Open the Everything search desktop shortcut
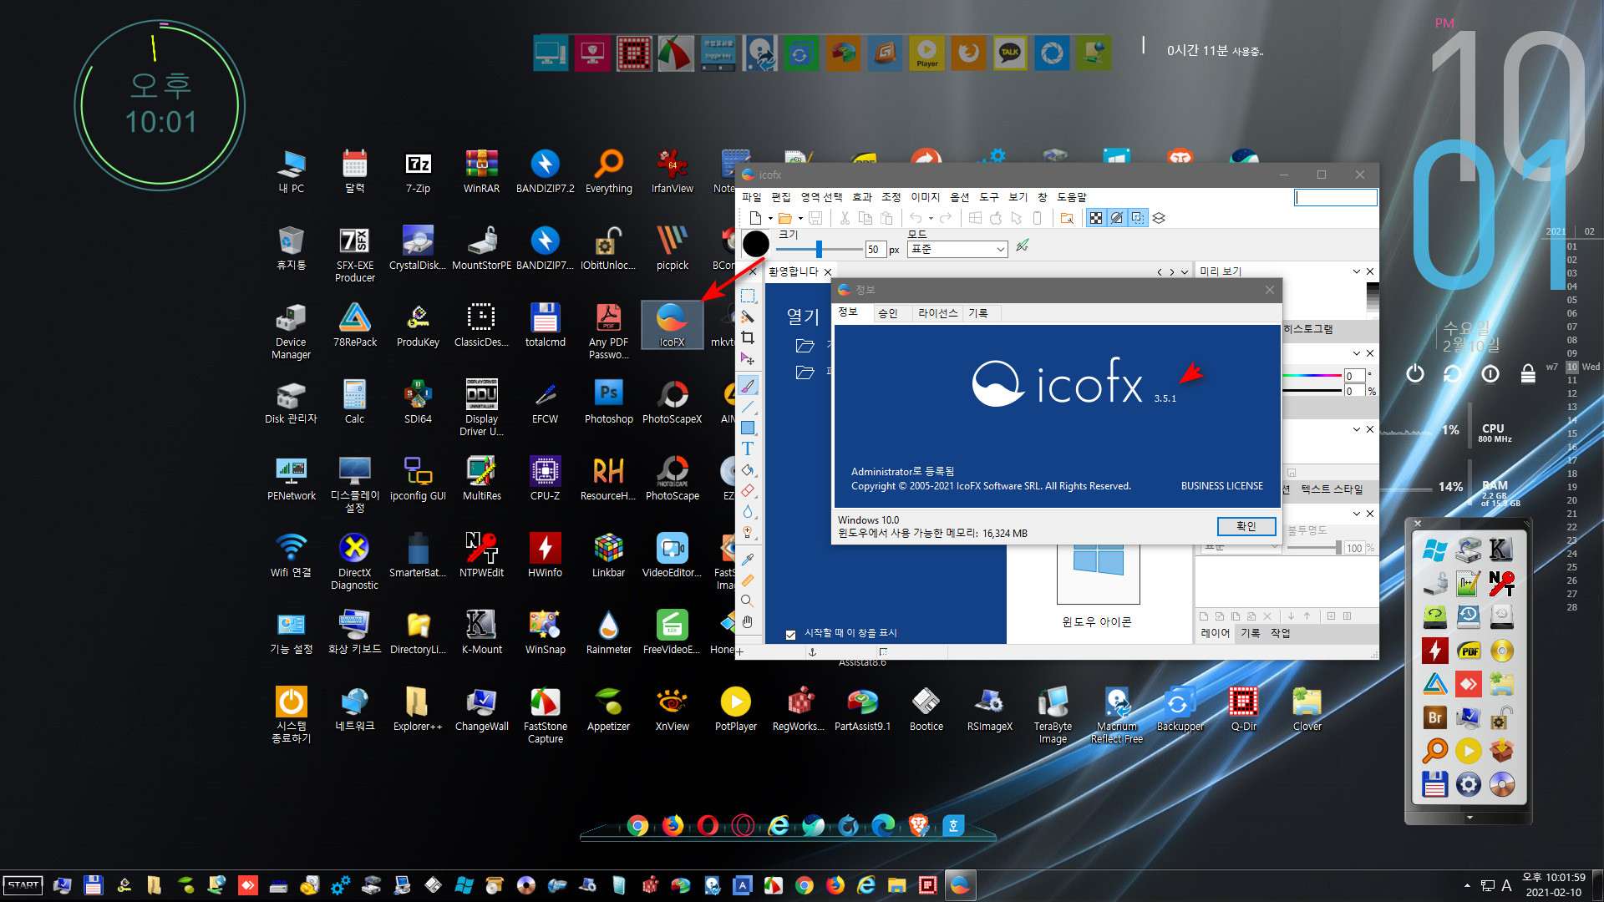The height and width of the screenshot is (902, 1604). [608, 171]
